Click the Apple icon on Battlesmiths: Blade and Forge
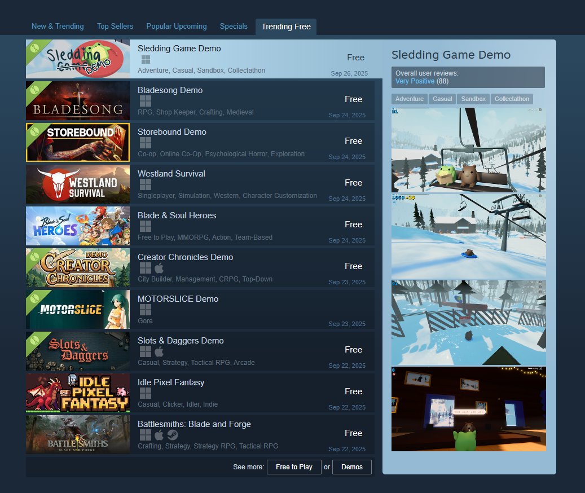Screen dimensions: 585x493 pyautogui.click(x=159, y=434)
